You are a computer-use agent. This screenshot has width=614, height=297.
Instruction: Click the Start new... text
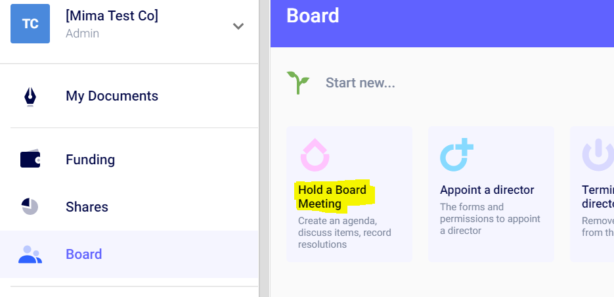coord(360,83)
